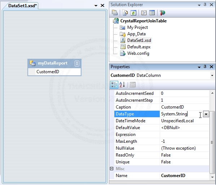Click the DefaultValue <DBNull> field
The image size is (216, 185).
pyautogui.click(x=185, y=128)
